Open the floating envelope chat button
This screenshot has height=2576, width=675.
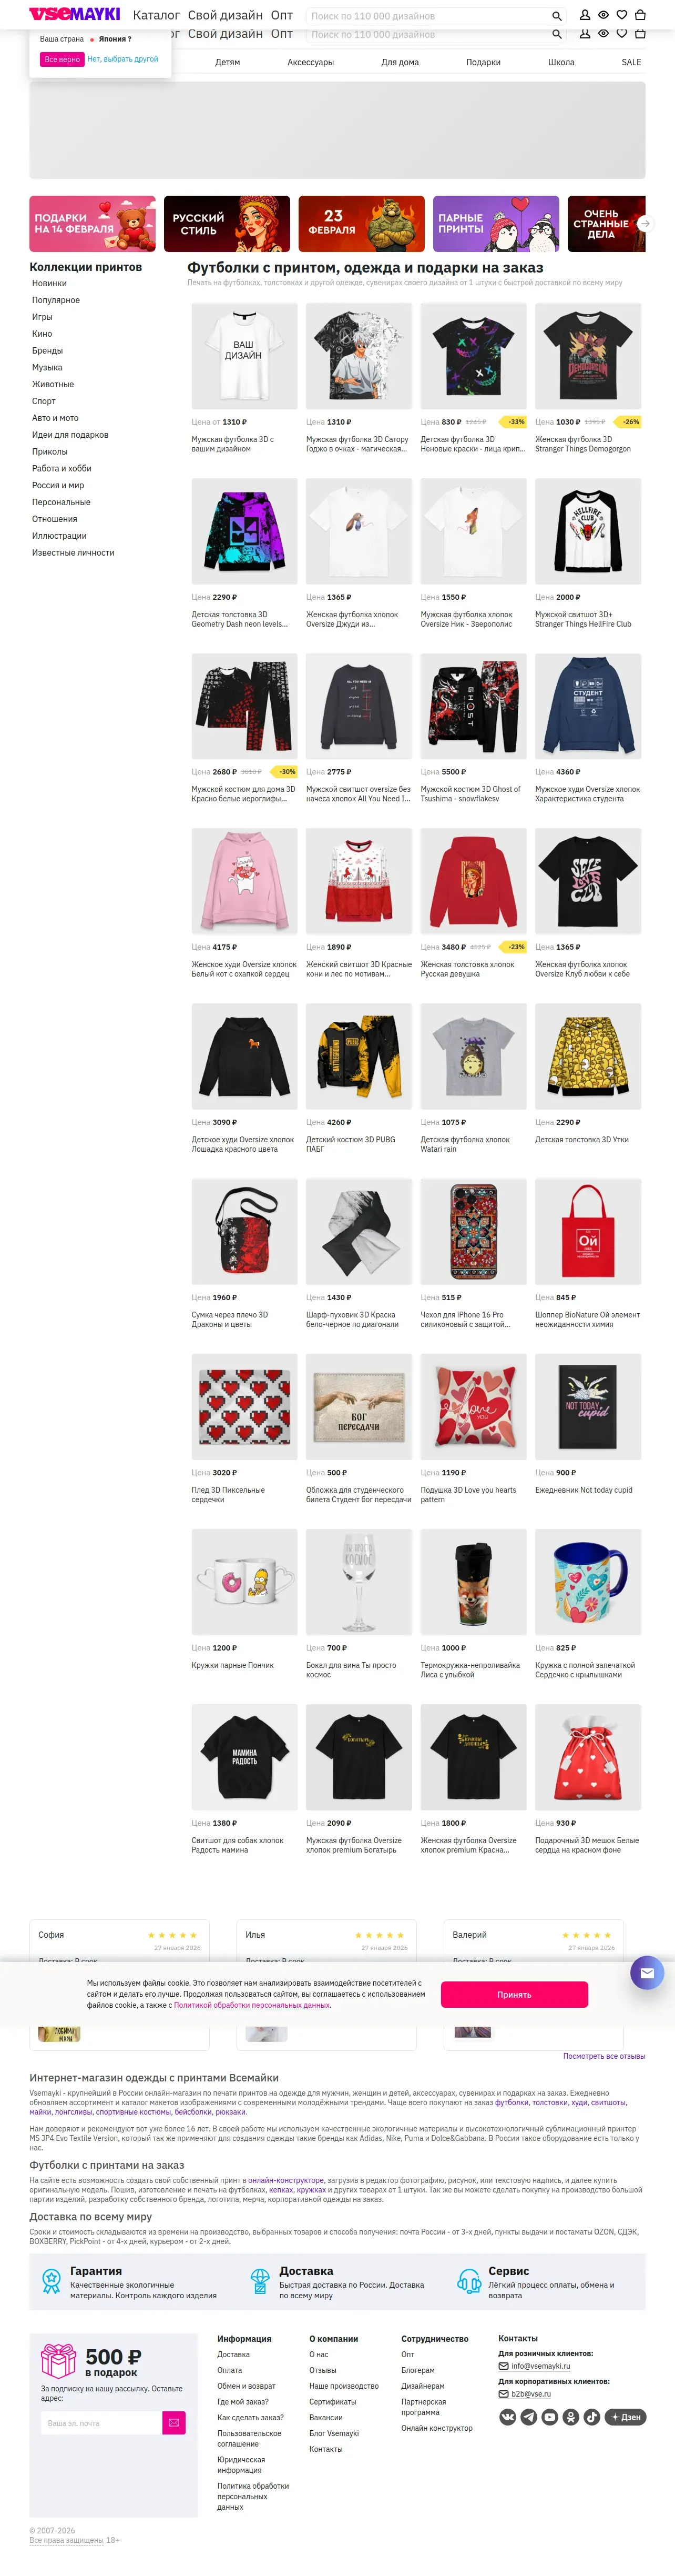click(647, 1972)
